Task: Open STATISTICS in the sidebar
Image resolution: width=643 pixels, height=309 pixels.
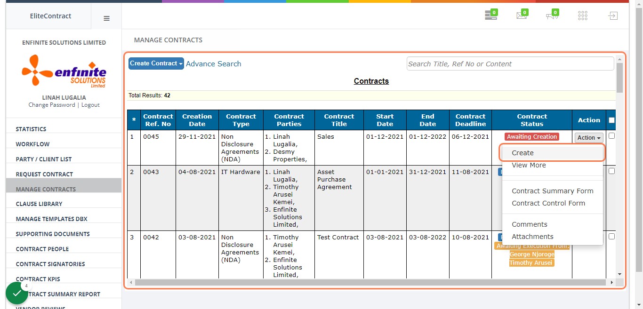Action: 31,129
